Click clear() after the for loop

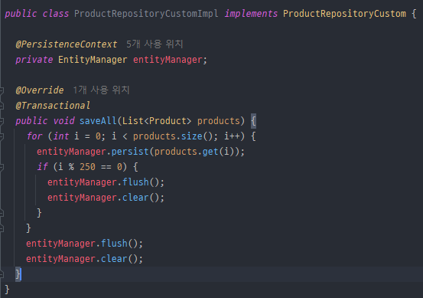tap(119, 259)
